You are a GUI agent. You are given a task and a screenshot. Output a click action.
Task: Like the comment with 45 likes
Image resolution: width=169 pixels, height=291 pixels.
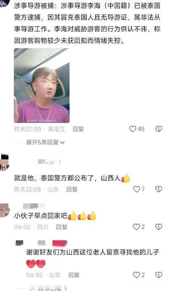click(132, 129)
